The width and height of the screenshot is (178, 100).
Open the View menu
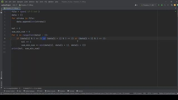14,2
